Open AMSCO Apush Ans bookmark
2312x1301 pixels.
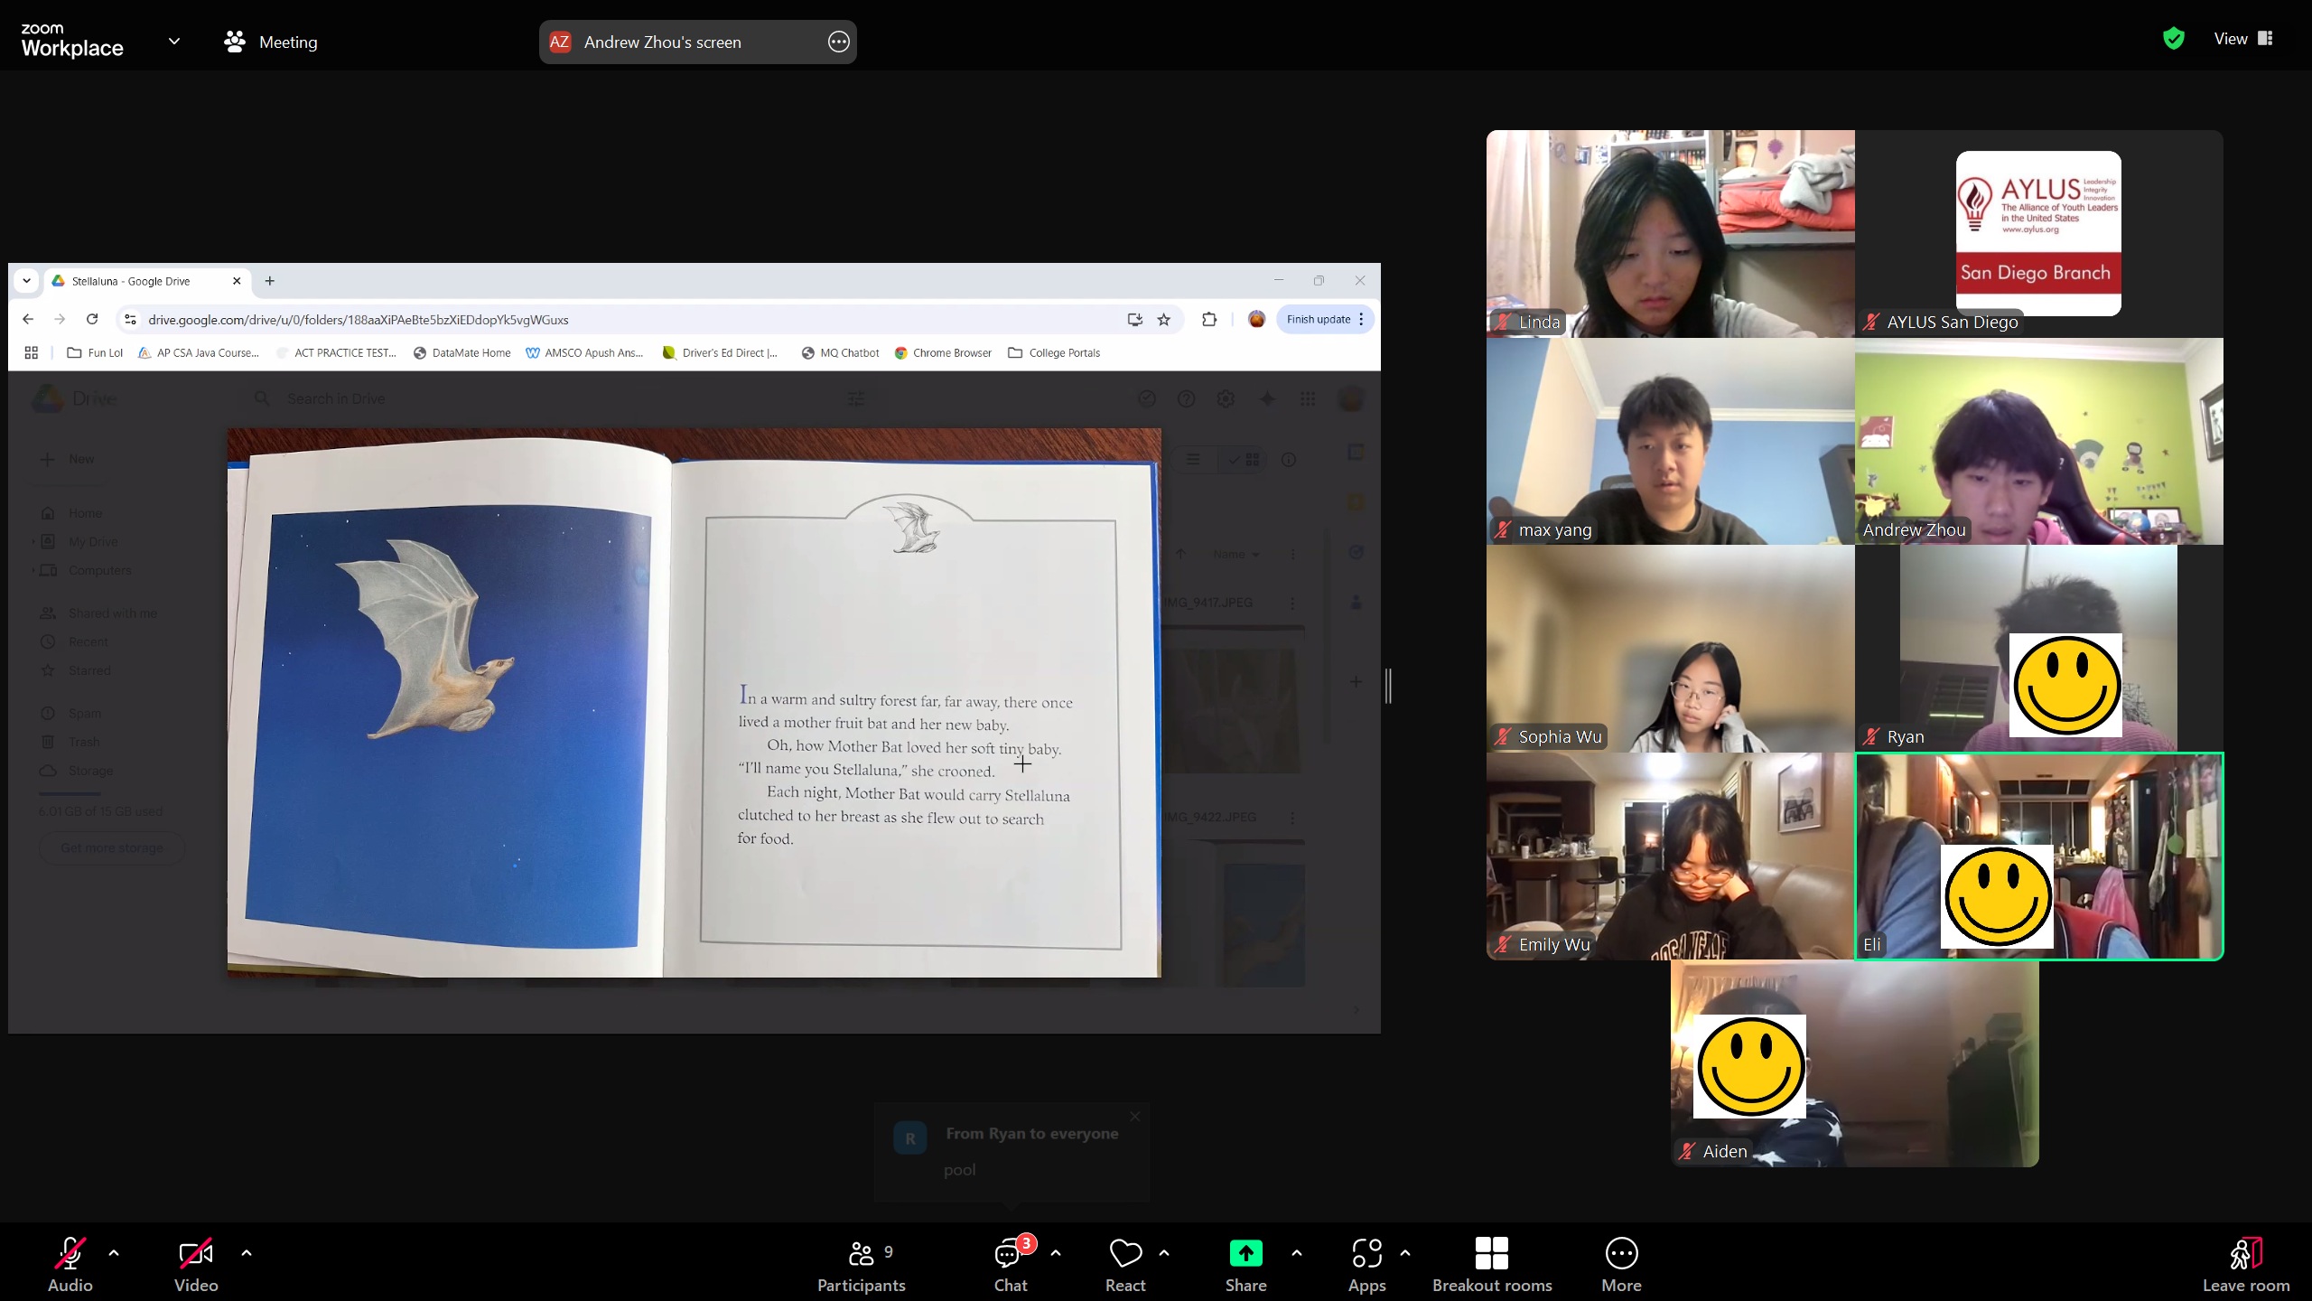point(584,353)
